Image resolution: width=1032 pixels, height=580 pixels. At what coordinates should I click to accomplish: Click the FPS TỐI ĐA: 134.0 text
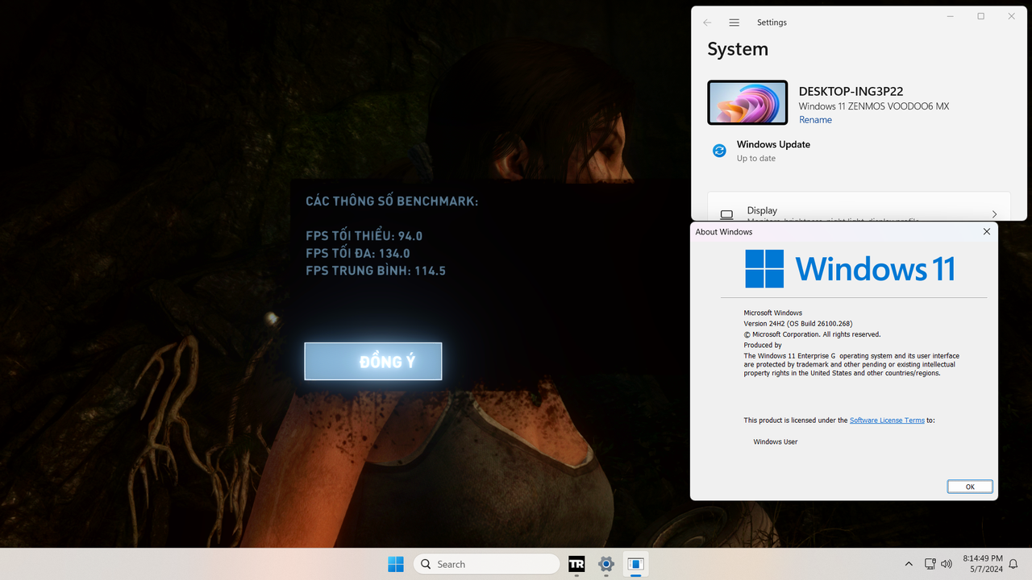click(358, 254)
